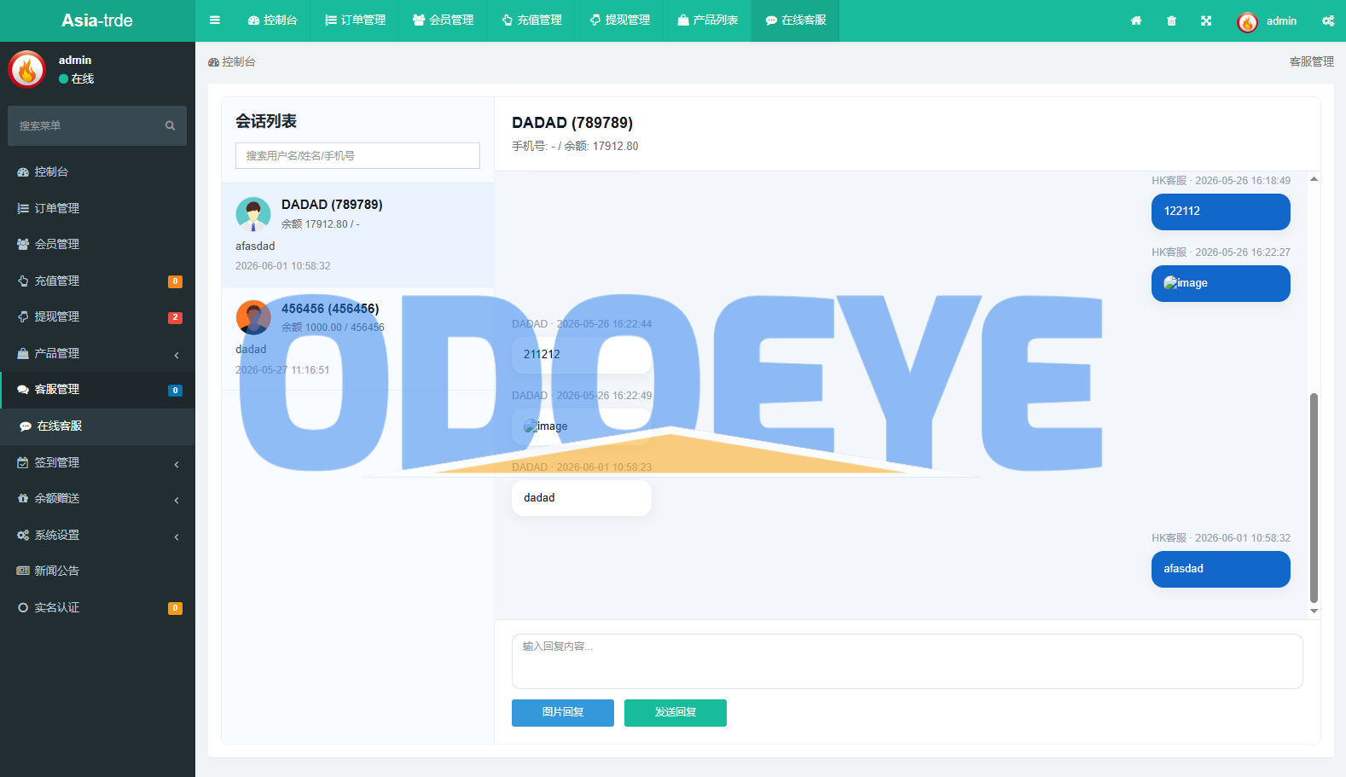This screenshot has width=1346, height=777.
Task: Expand 余额赠送 sidebar submenu
Action: click(x=97, y=498)
